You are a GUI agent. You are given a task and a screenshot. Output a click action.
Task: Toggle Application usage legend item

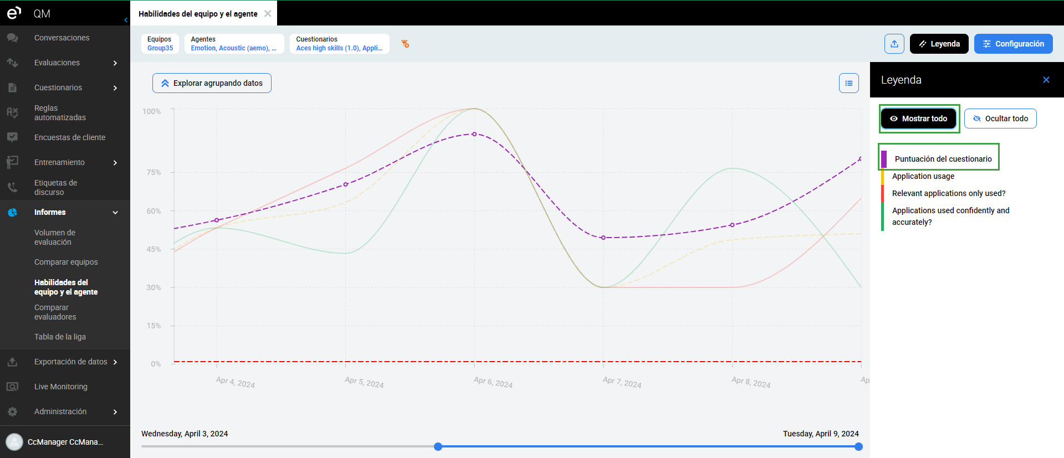pyautogui.click(x=923, y=176)
